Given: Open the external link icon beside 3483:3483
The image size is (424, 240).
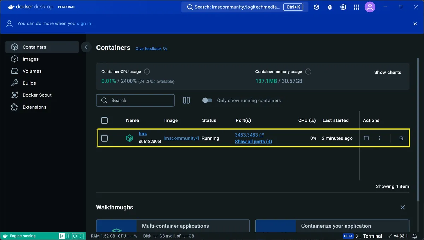Looking at the screenshot, I should 261,135.
